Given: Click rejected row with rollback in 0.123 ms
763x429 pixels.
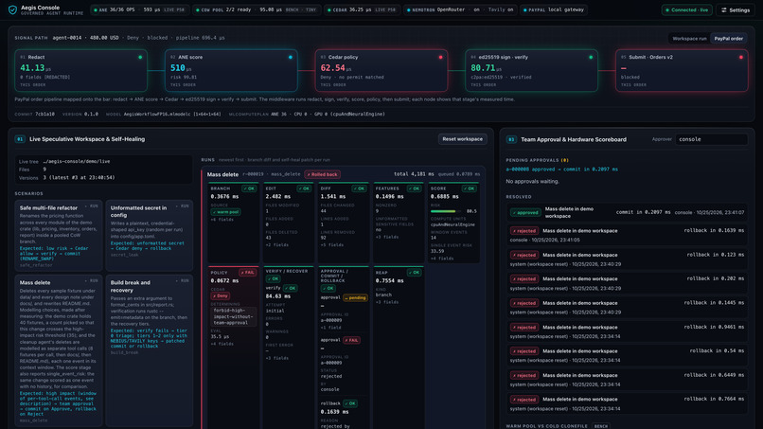Looking at the screenshot, I should (627, 259).
